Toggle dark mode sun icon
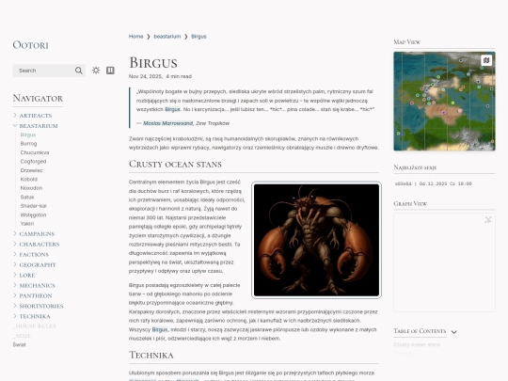This screenshot has width=508, height=381. pyautogui.click(x=96, y=71)
